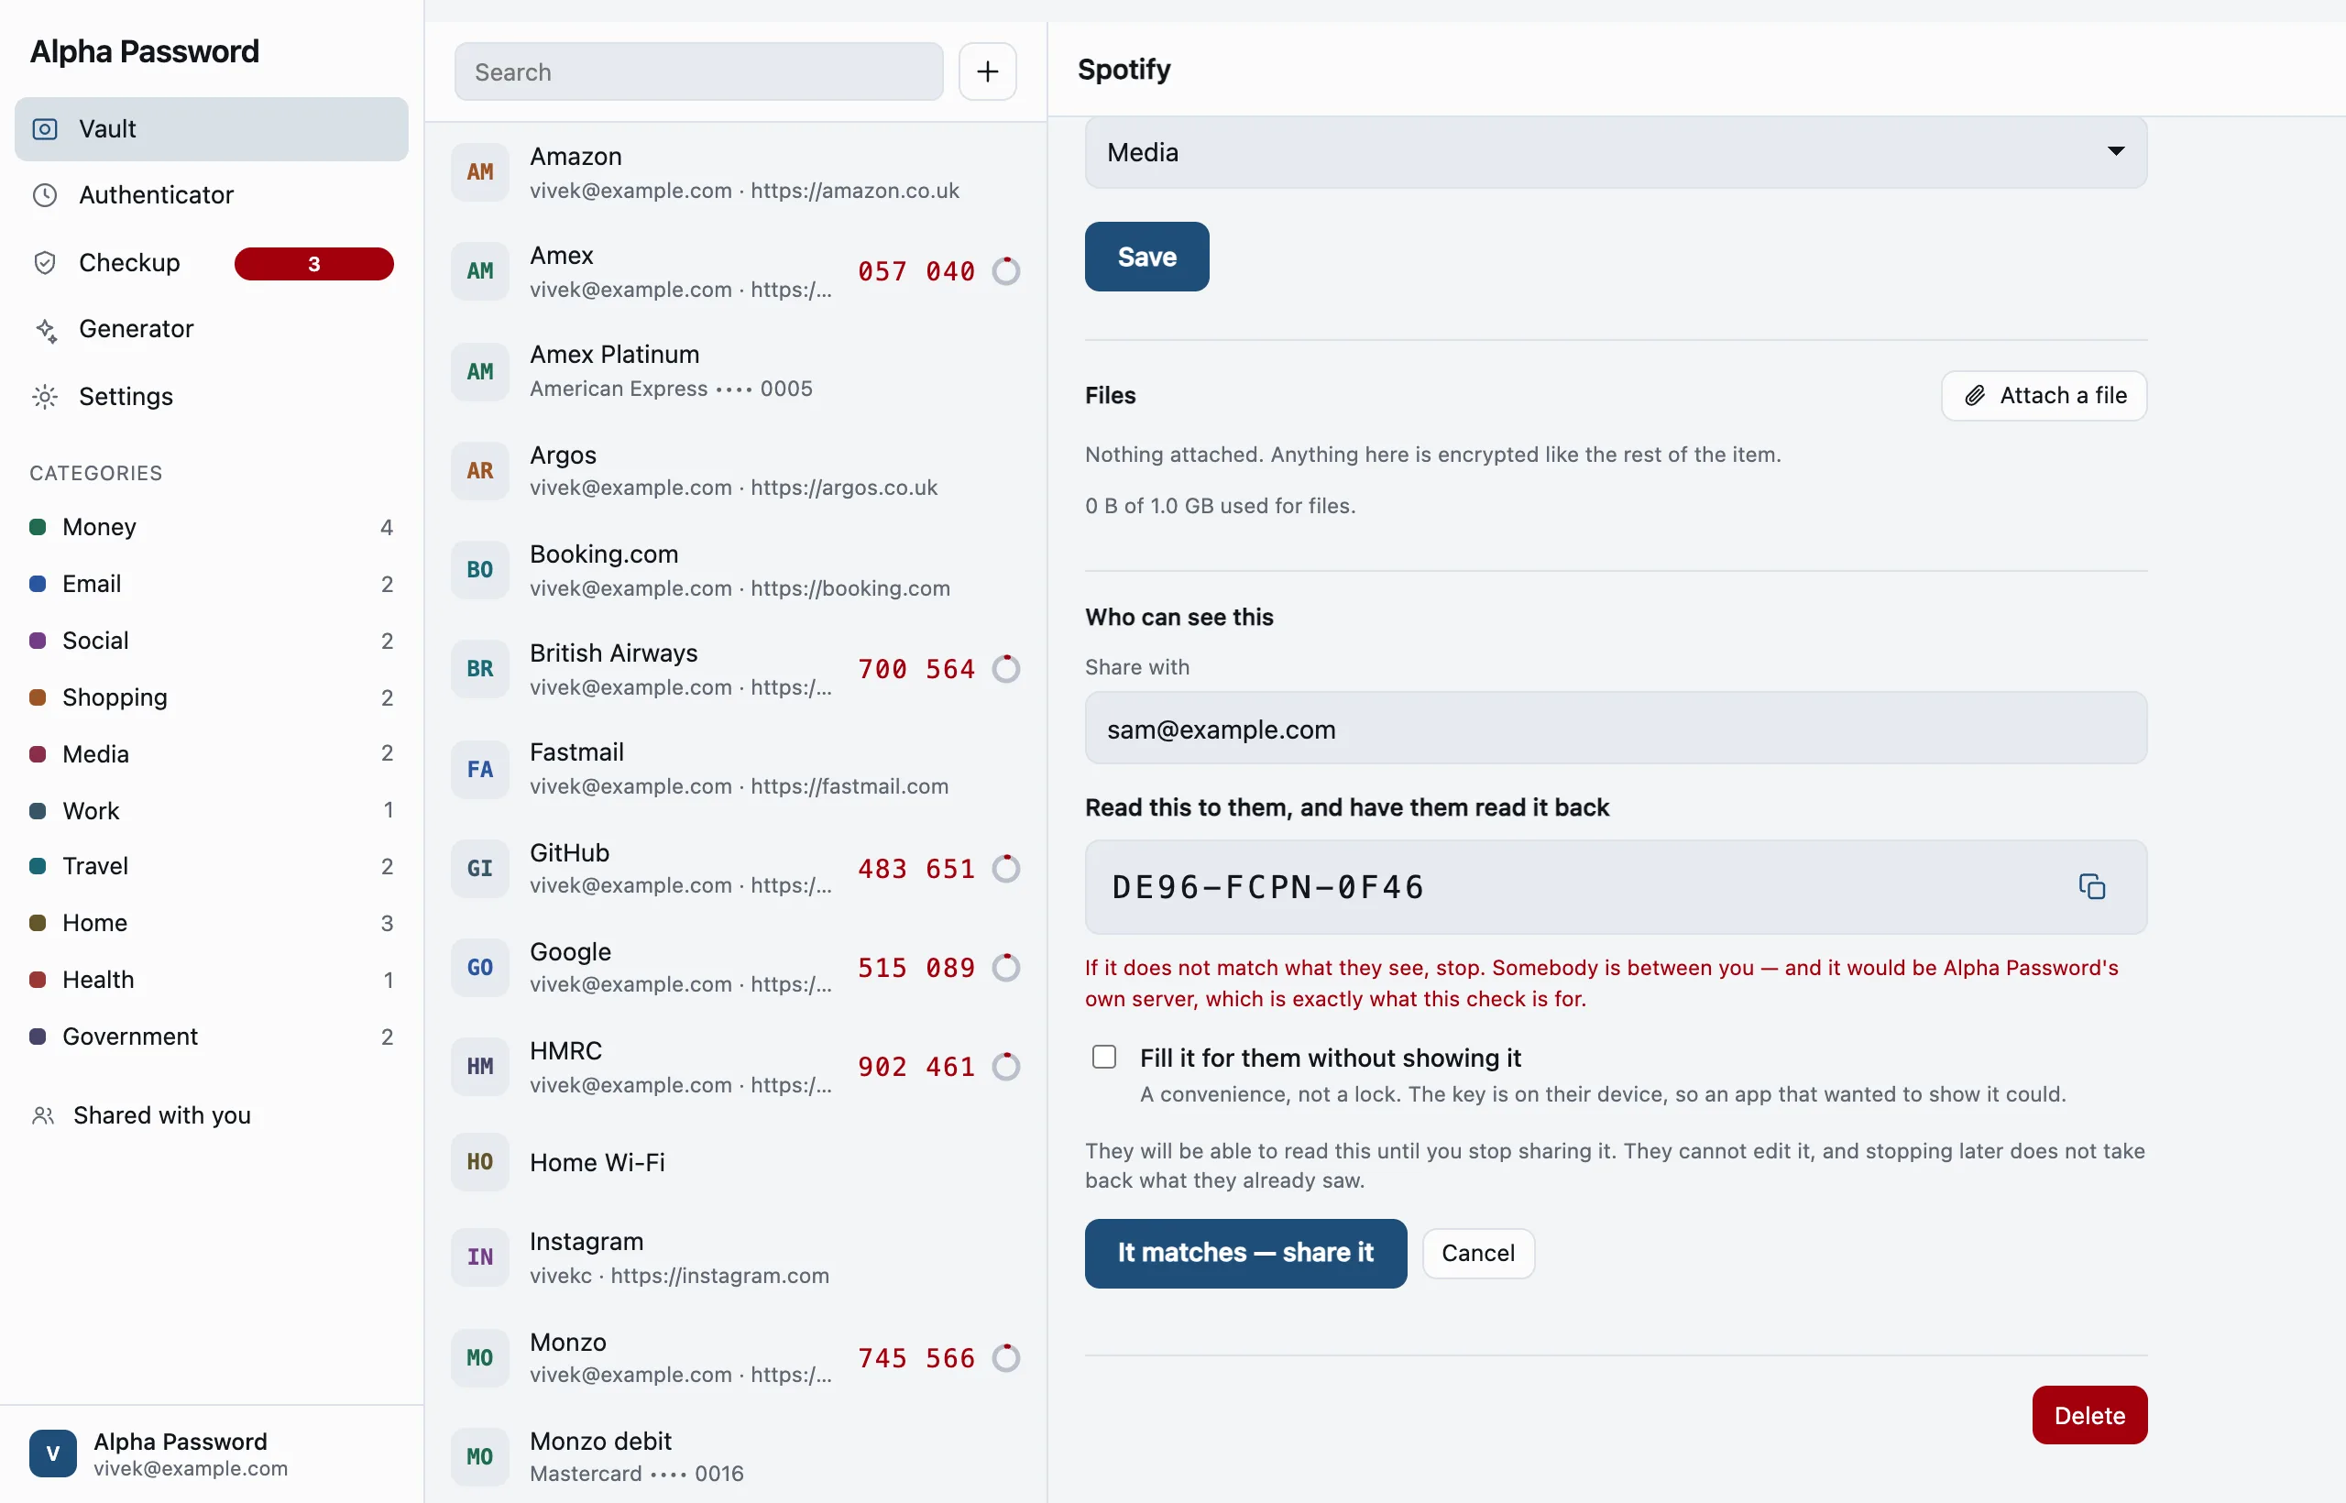Edit the Share with email field
2346x1503 pixels.
(1616, 730)
